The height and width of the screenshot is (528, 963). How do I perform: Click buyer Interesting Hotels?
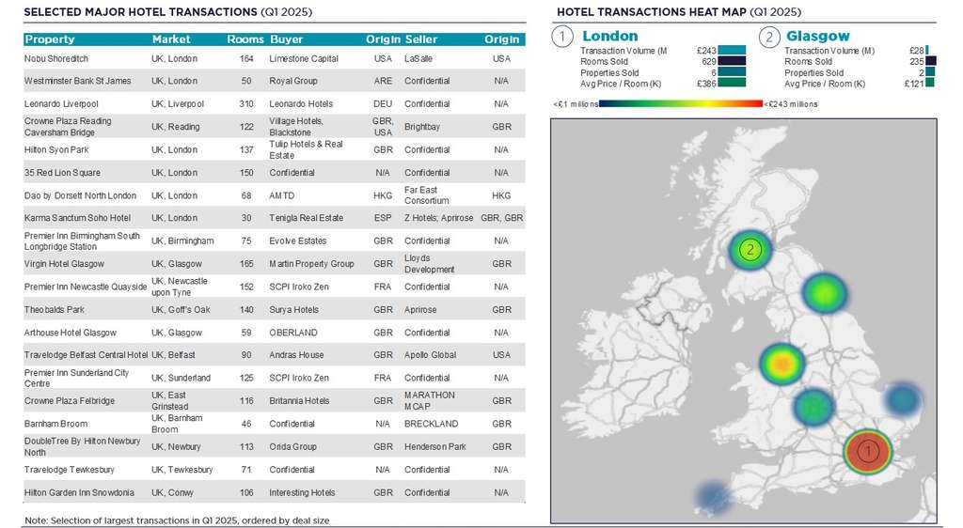(x=302, y=492)
